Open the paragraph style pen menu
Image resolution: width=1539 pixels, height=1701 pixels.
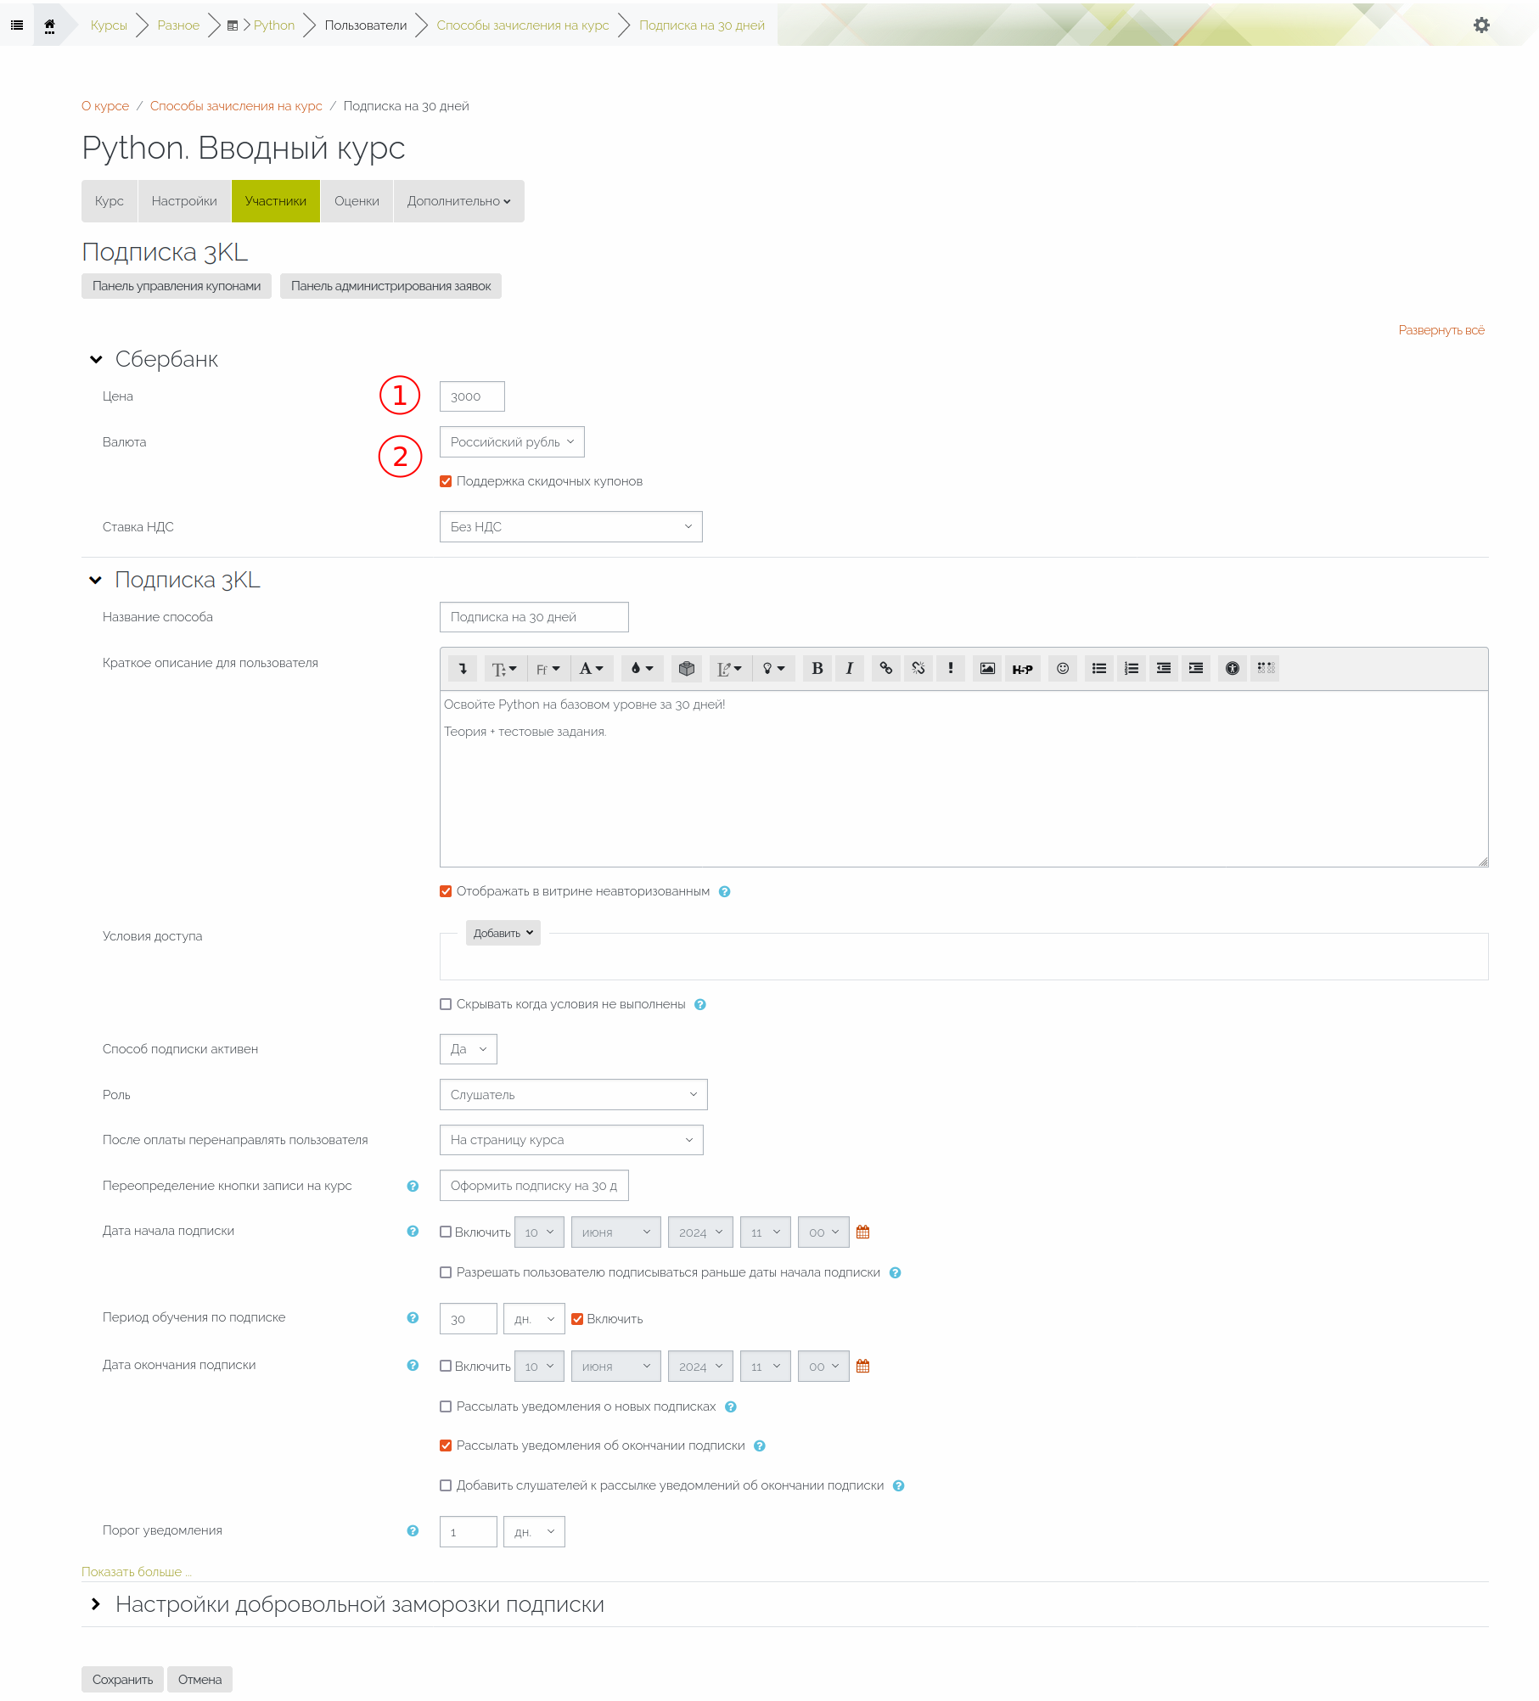coord(730,669)
